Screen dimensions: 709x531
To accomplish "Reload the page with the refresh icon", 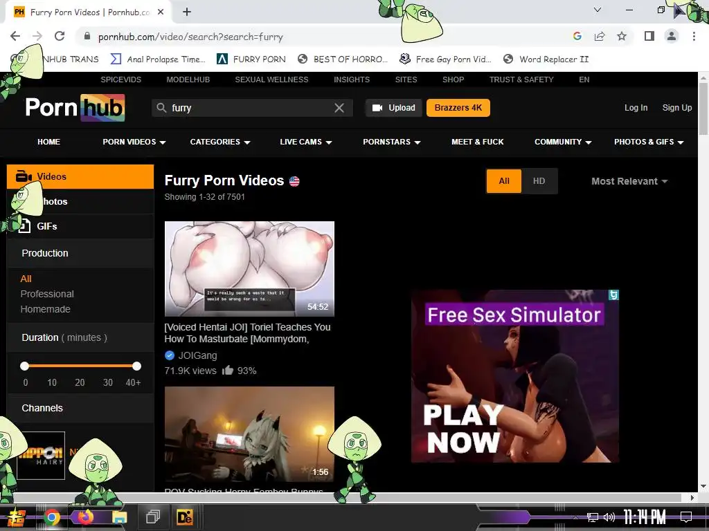I will point(60,36).
